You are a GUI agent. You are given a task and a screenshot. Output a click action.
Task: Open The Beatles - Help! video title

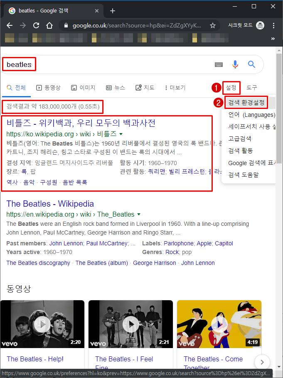[35, 359]
